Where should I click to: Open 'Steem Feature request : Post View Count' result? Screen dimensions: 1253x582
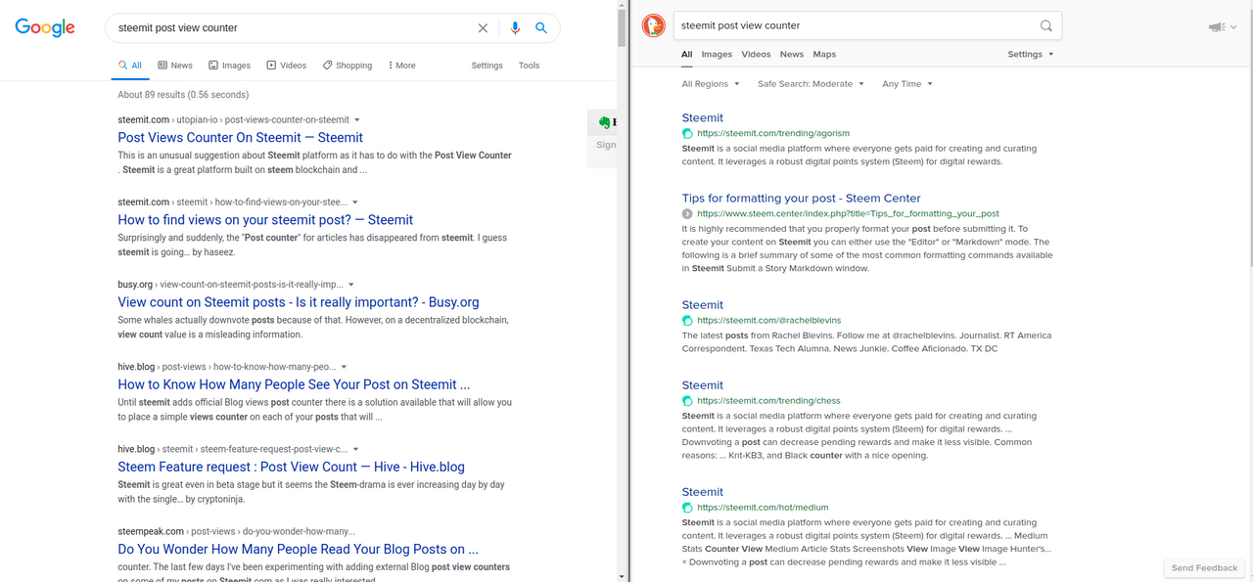point(291,467)
